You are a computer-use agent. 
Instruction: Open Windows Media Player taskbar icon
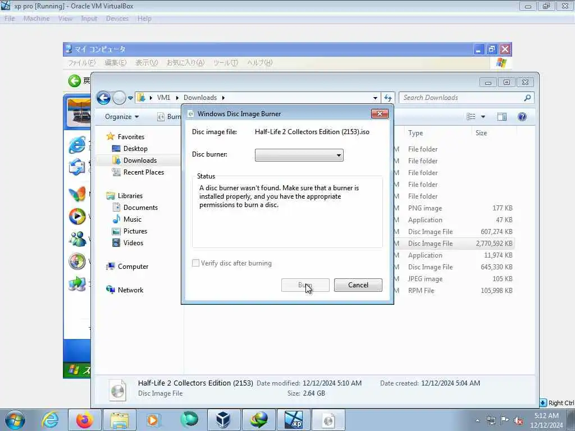click(x=153, y=420)
